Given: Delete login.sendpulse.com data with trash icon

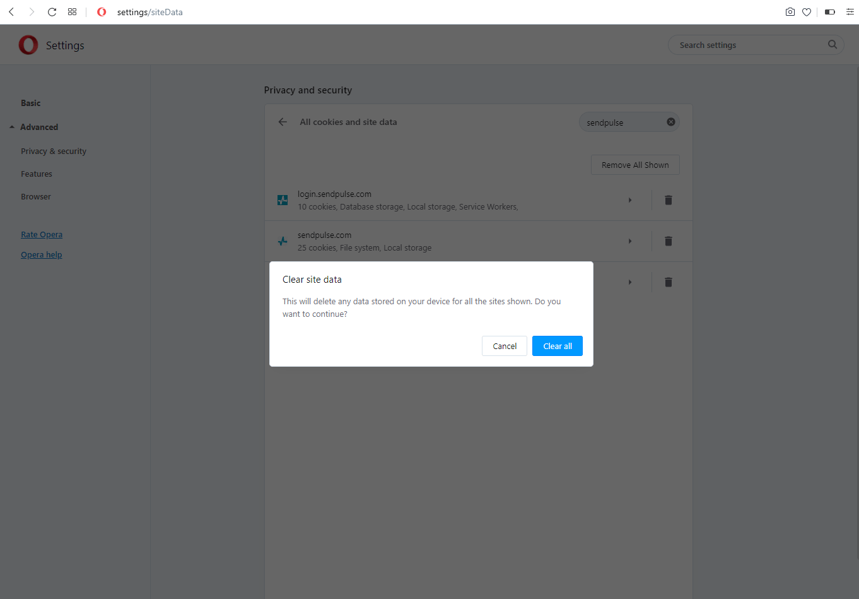Looking at the screenshot, I should pyautogui.click(x=669, y=200).
